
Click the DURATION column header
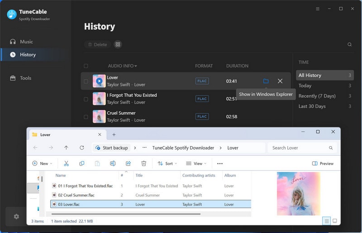click(237, 66)
